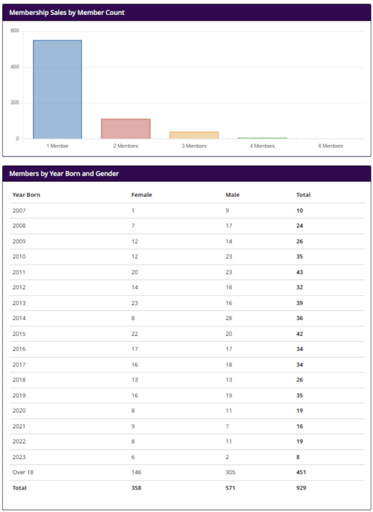This screenshot has width=373, height=512.
Task: Click the blue 1 Member bar
Action: tap(57, 89)
